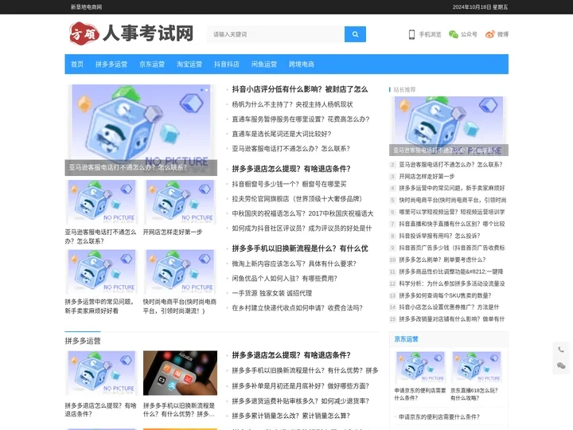Click the 京东运营 sidebar section heading

pyautogui.click(x=407, y=339)
